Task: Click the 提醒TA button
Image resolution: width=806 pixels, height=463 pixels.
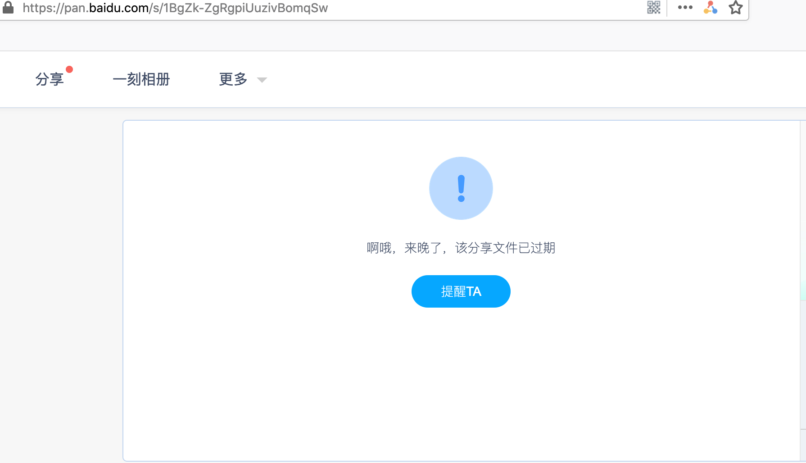Action: point(461,291)
